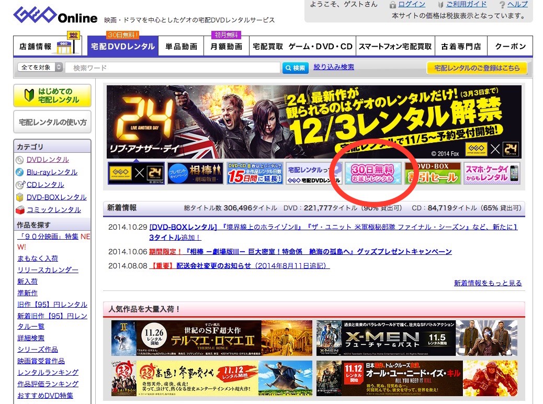Viewport: 543px width, 404px height.
Task: Open the 「90分映画」特集 link
Action: 48,237
